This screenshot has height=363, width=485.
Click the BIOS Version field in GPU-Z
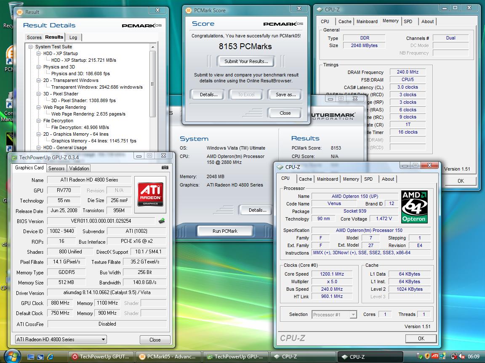pyautogui.click(x=101, y=221)
